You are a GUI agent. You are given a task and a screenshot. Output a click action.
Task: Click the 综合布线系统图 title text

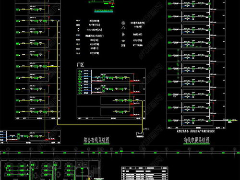click(x=96, y=140)
